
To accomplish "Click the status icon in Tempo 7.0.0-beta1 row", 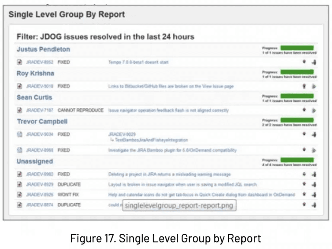I will [x=314, y=62].
